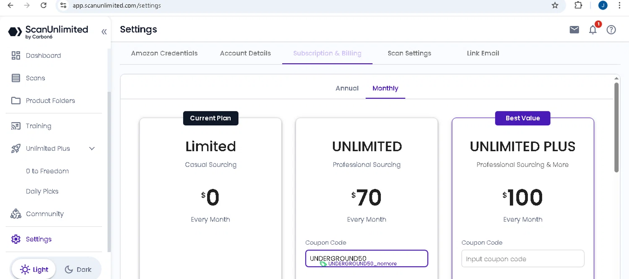Open the browser three-dot menu
Image resolution: width=629 pixels, height=279 pixels.
(x=620, y=5)
